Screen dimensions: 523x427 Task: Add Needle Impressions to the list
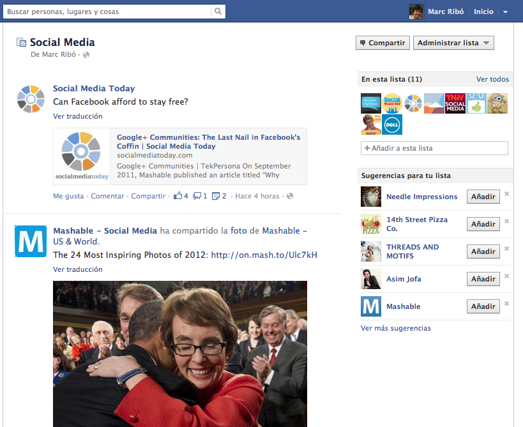(x=483, y=197)
